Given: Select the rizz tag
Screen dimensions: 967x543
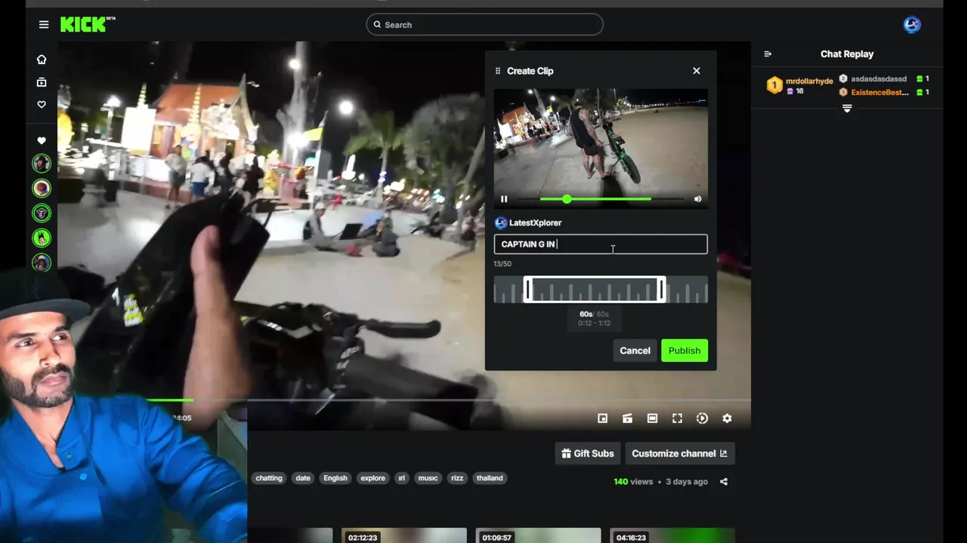Looking at the screenshot, I should 457,478.
